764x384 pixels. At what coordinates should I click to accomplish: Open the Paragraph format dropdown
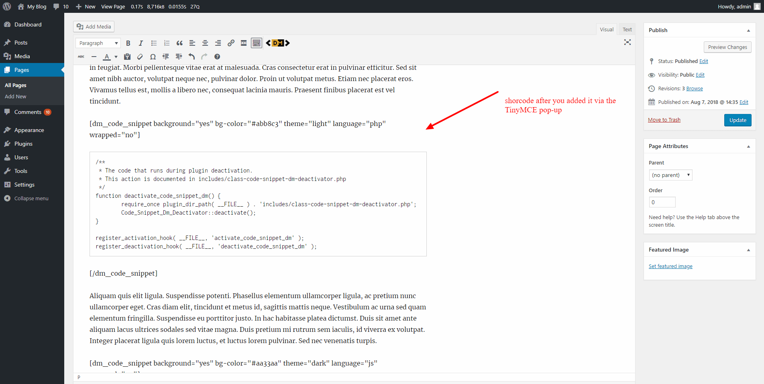pos(98,43)
